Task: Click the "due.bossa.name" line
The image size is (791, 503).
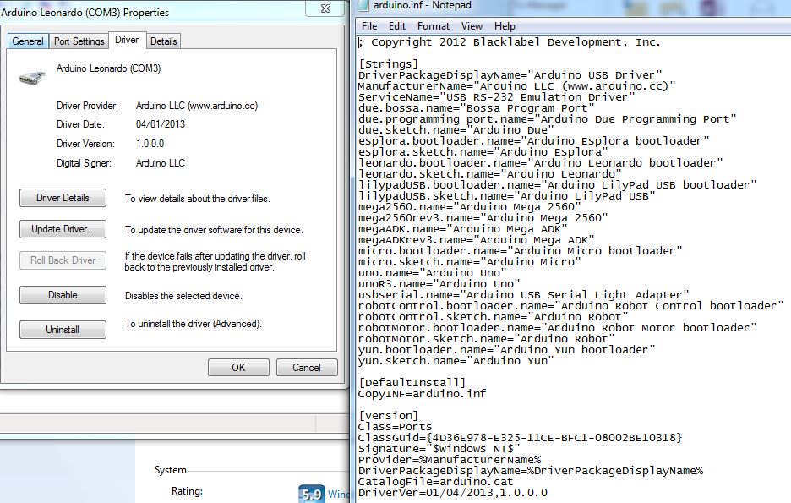Action: pyautogui.click(x=477, y=108)
